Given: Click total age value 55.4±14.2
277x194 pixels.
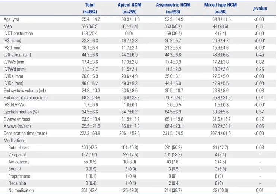Looking at the screenshot, I should point(91,19).
